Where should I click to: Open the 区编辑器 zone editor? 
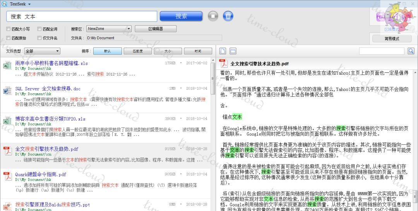pyautogui.click(x=156, y=29)
